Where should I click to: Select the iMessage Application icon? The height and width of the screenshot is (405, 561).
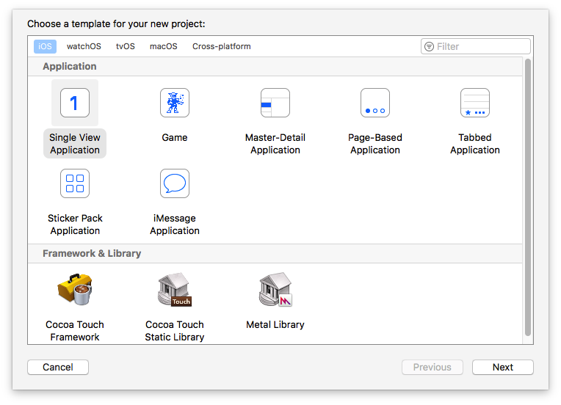click(175, 183)
